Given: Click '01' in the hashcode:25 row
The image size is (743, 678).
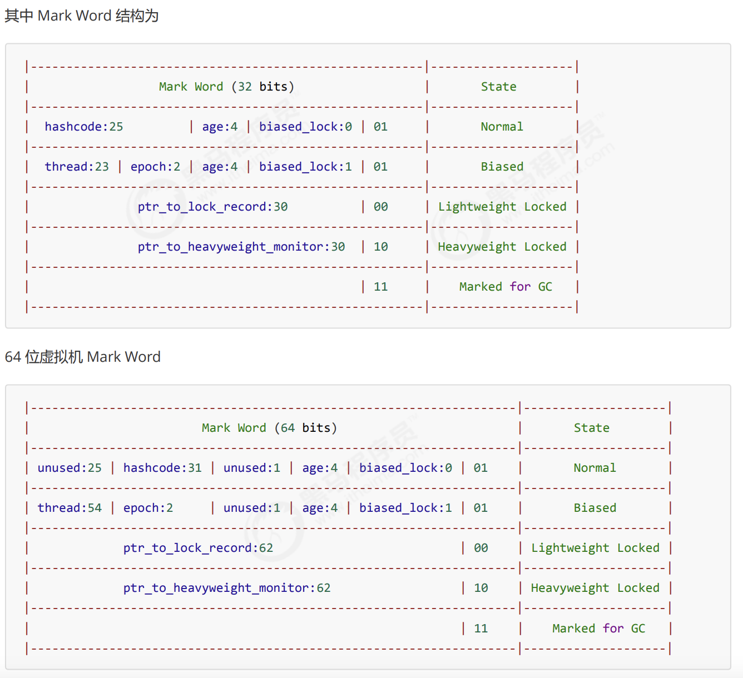Looking at the screenshot, I should click(381, 127).
